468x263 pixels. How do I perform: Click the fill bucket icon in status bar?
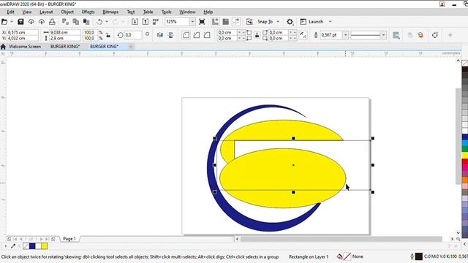point(339,256)
